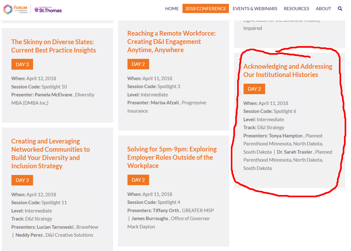
Task: Click the Forum on Workplace Inclusion logo
Action: [x=16, y=10]
